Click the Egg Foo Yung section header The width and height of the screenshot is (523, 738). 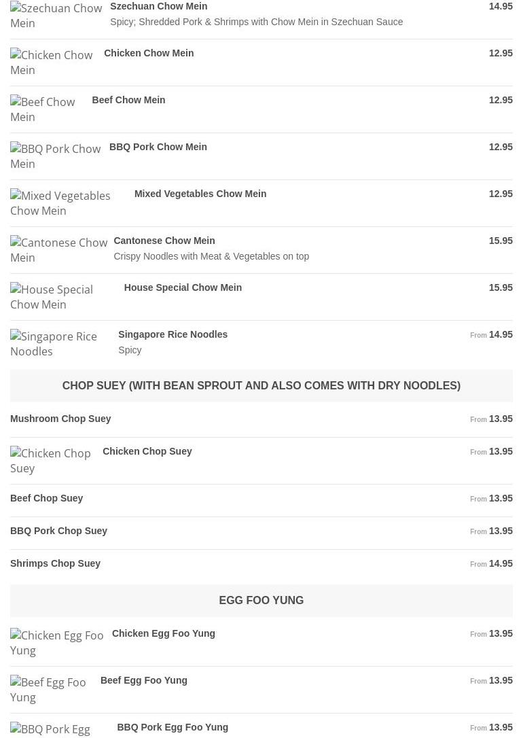(x=261, y=600)
